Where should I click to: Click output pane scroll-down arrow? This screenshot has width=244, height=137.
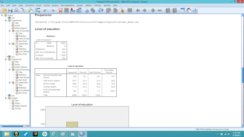click(243, 126)
